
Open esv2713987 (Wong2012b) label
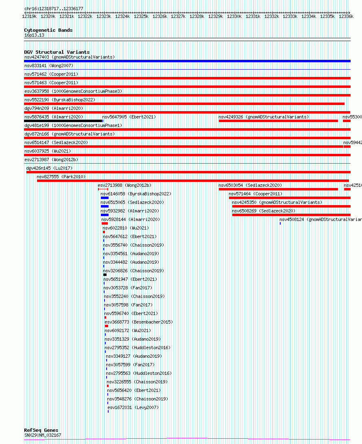pyautogui.click(x=51, y=160)
